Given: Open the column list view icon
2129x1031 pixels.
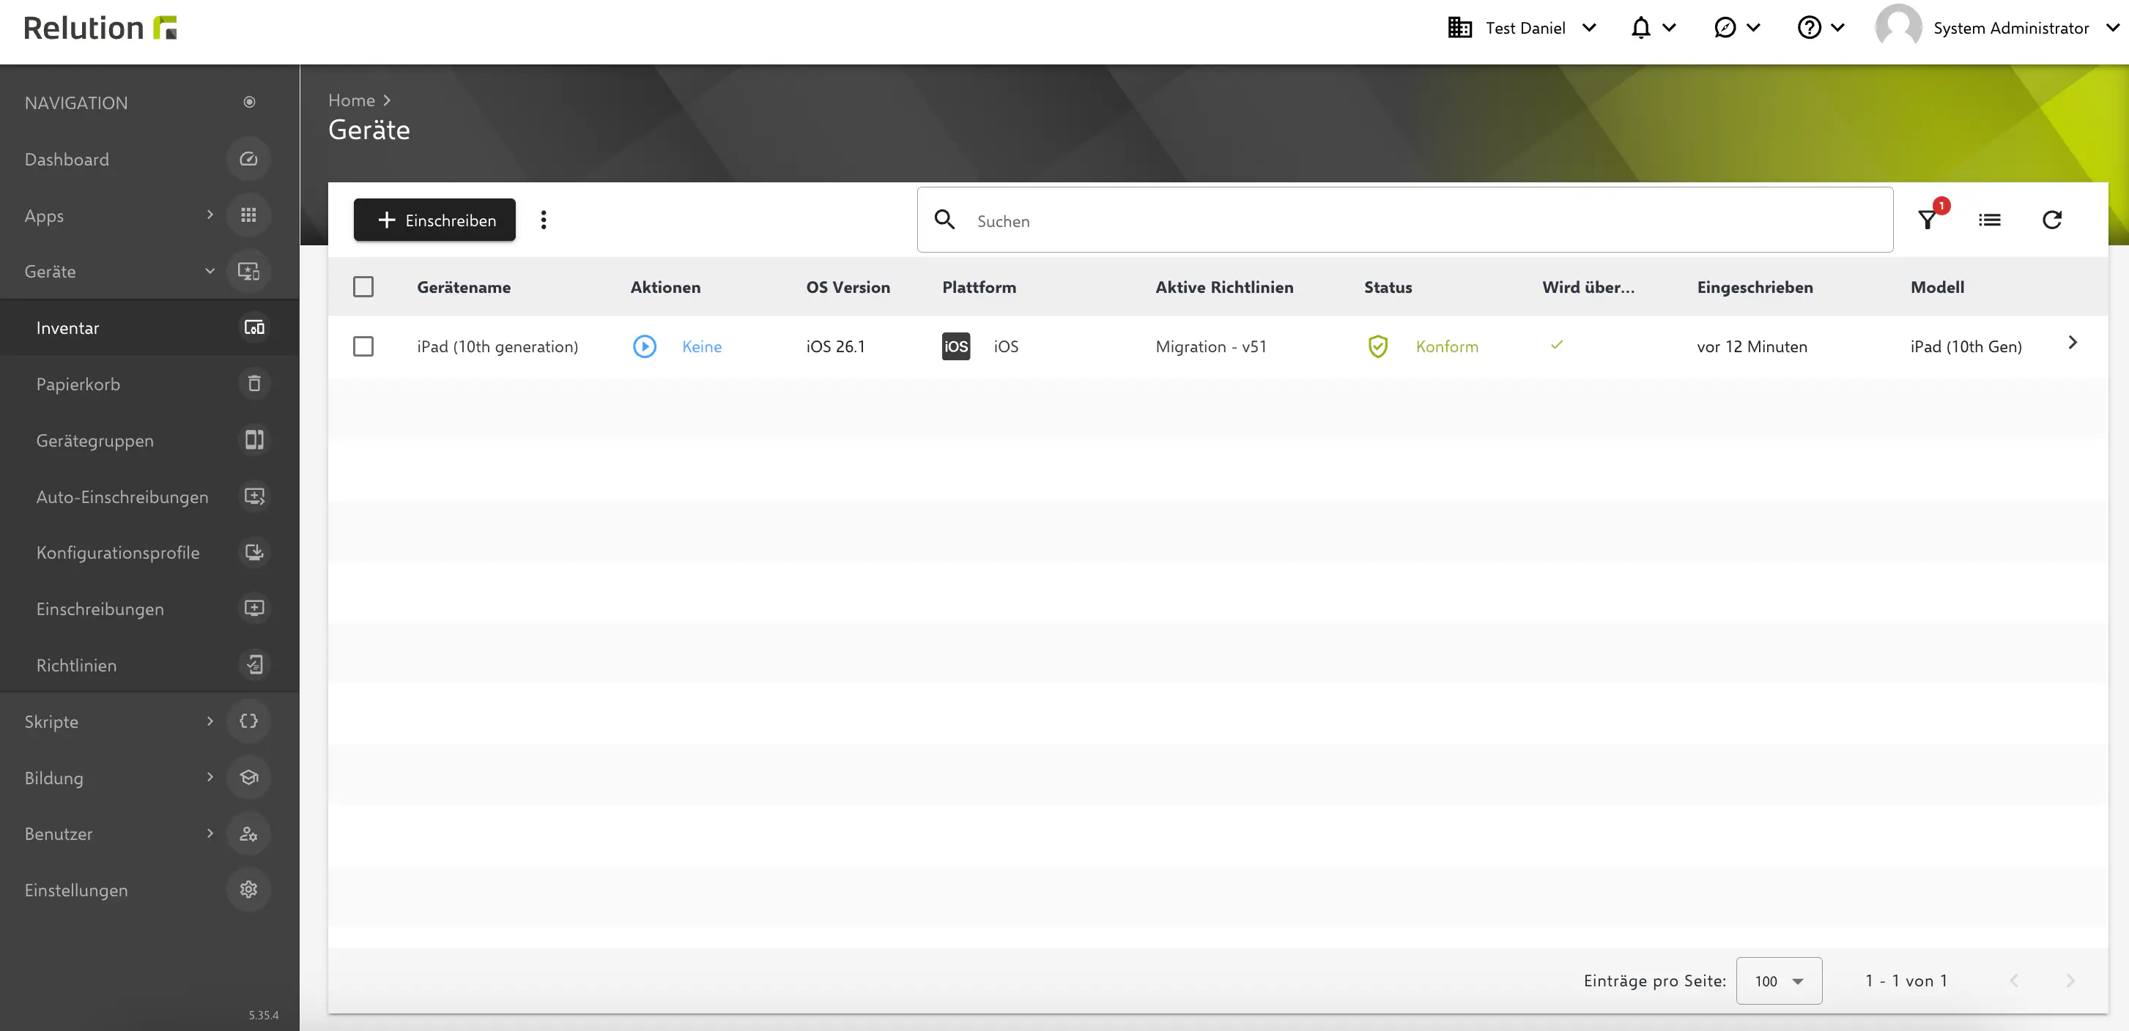Looking at the screenshot, I should click(1991, 219).
